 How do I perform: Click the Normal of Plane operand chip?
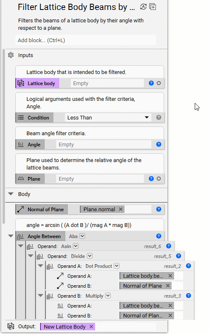[x=142, y=286]
